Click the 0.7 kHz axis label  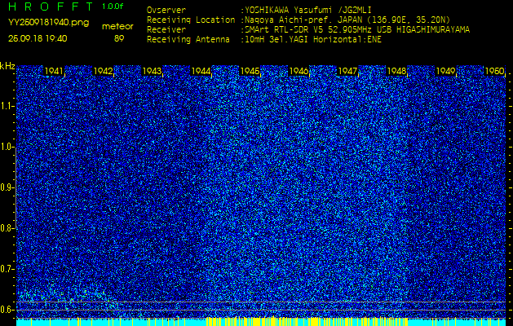pyautogui.click(x=7, y=269)
